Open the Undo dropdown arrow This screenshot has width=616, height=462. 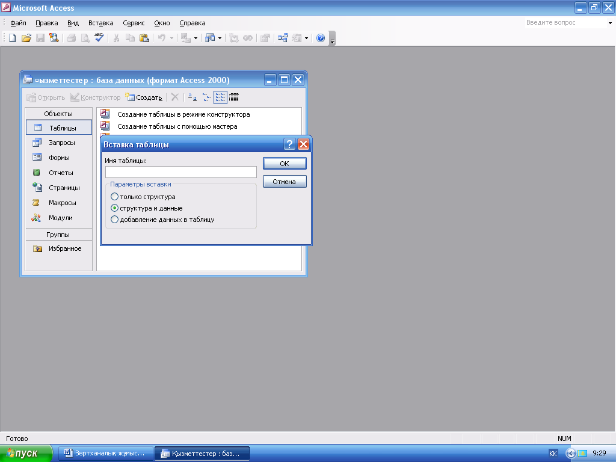[171, 38]
